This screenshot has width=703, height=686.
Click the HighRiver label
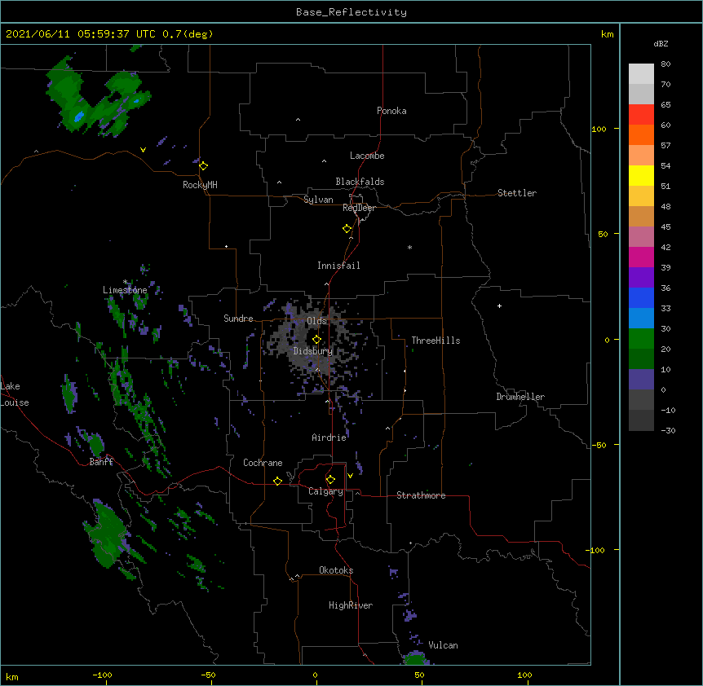coord(351,605)
